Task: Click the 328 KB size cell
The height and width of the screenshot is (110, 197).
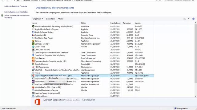Action: [x=130, y=90]
